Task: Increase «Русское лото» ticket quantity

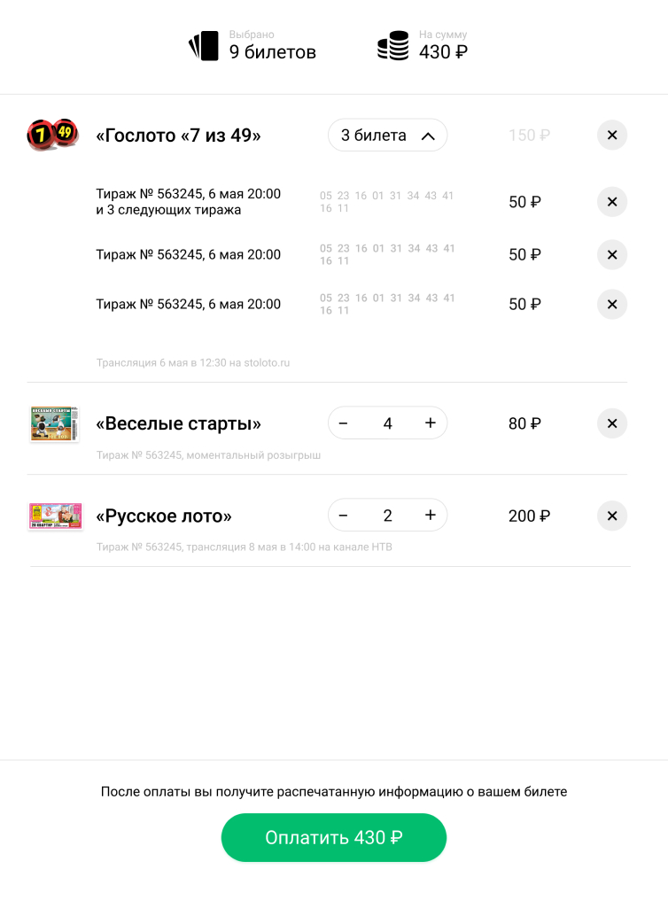Action: [431, 516]
